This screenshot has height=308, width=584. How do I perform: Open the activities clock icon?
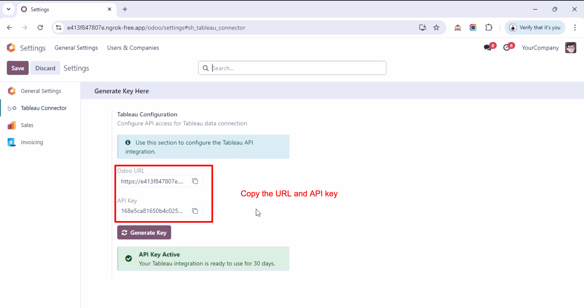507,47
